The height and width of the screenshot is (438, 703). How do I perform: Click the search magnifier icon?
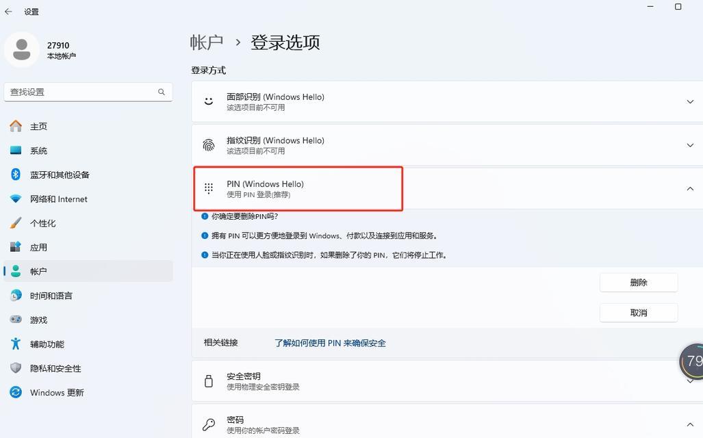[162, 92]
